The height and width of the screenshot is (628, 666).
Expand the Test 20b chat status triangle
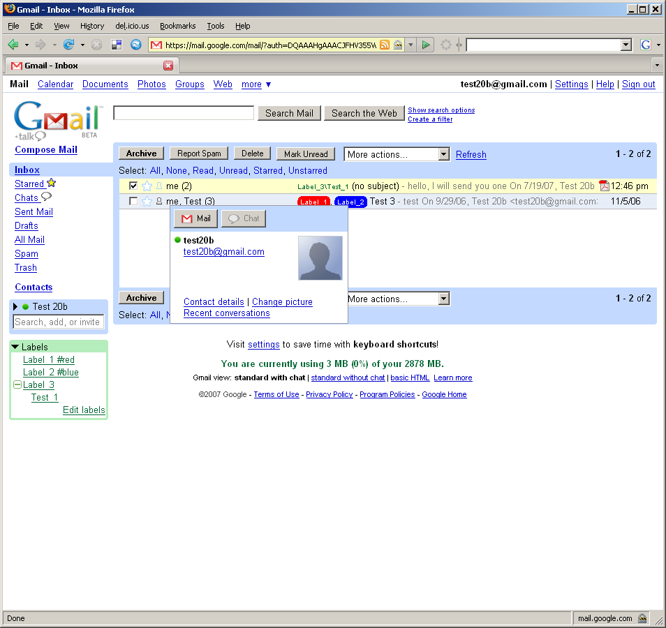tap(15, 306)
